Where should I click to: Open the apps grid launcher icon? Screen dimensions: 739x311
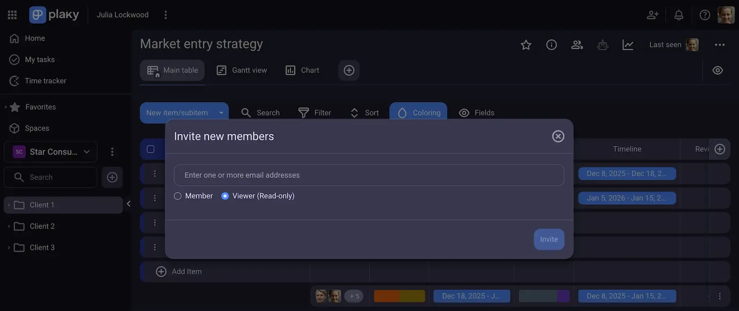click(12, 15)
